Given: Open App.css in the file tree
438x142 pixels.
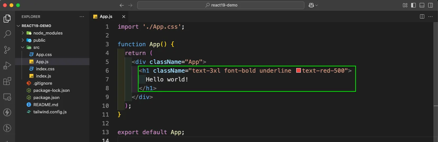Looking at the screenshot, I should point(44,55).
